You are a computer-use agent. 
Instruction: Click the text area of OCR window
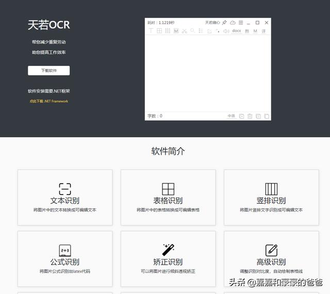pos(208,74)
